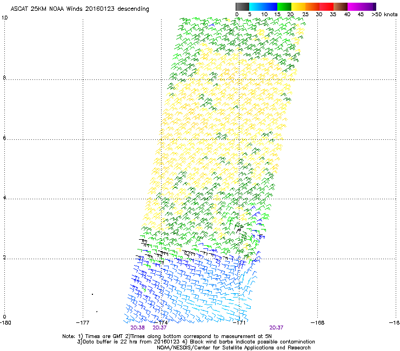Screen dimensions: 400x351
Task: Select the '5' label under the color bar
Action: pos(250,14)
